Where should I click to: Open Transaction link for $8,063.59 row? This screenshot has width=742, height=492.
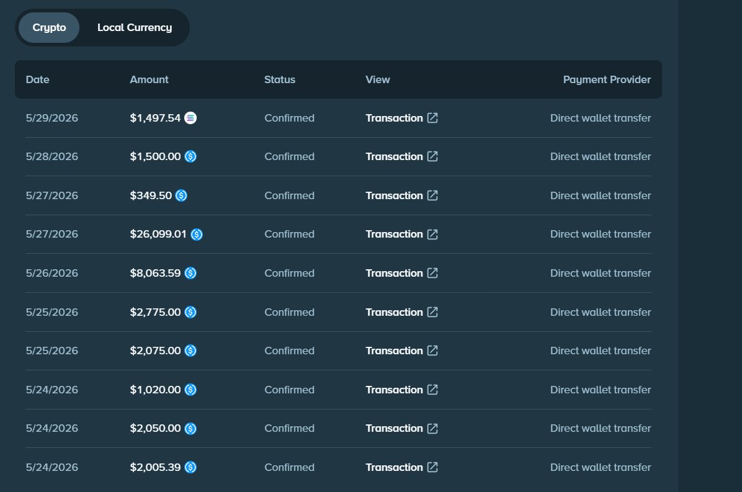[x=402, y=273]
